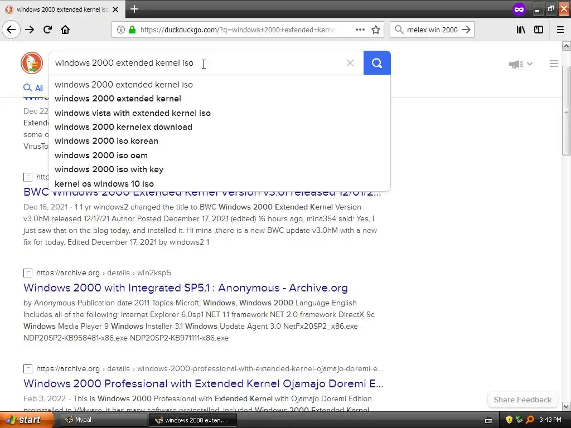Choose suggestion 'windows 2000 extended kernel iso'
Screen dimensions: 571x428
coord(220,85)
